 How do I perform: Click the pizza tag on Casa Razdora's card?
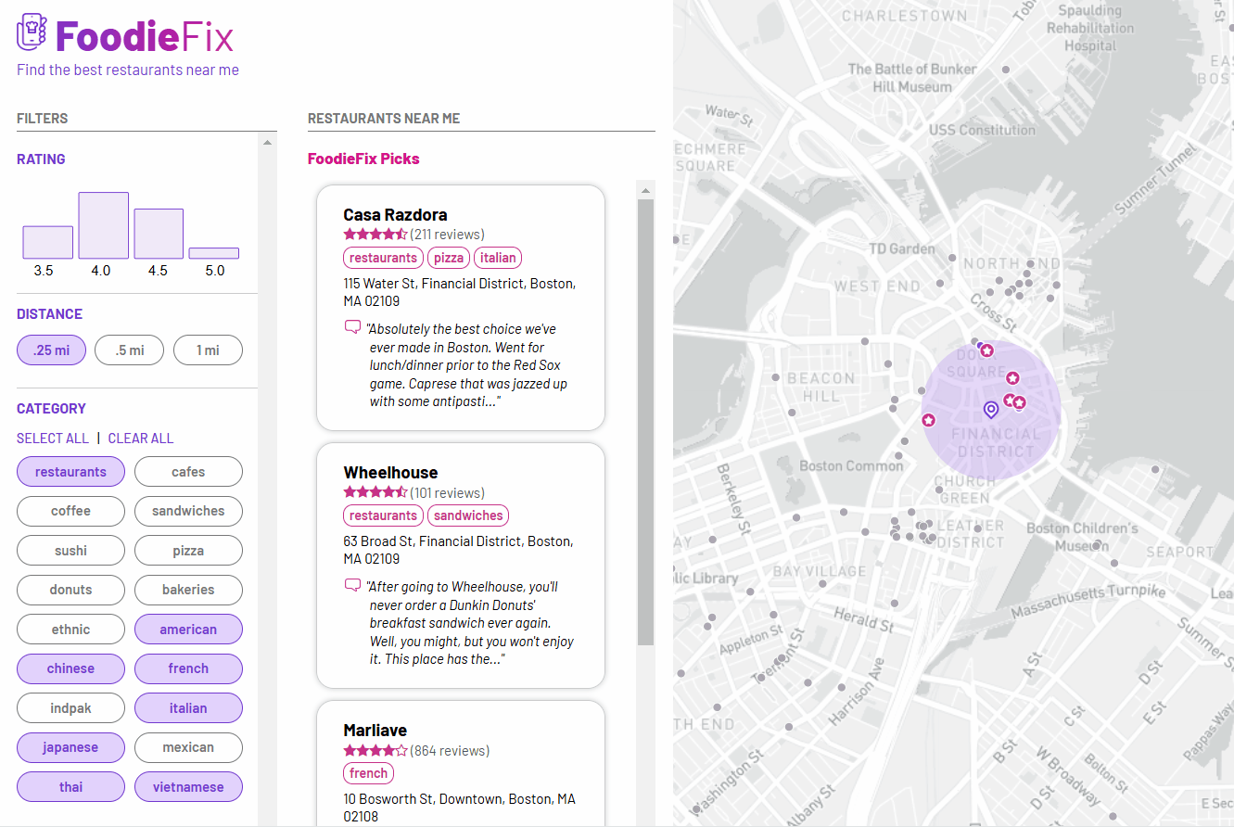(449, 257)
